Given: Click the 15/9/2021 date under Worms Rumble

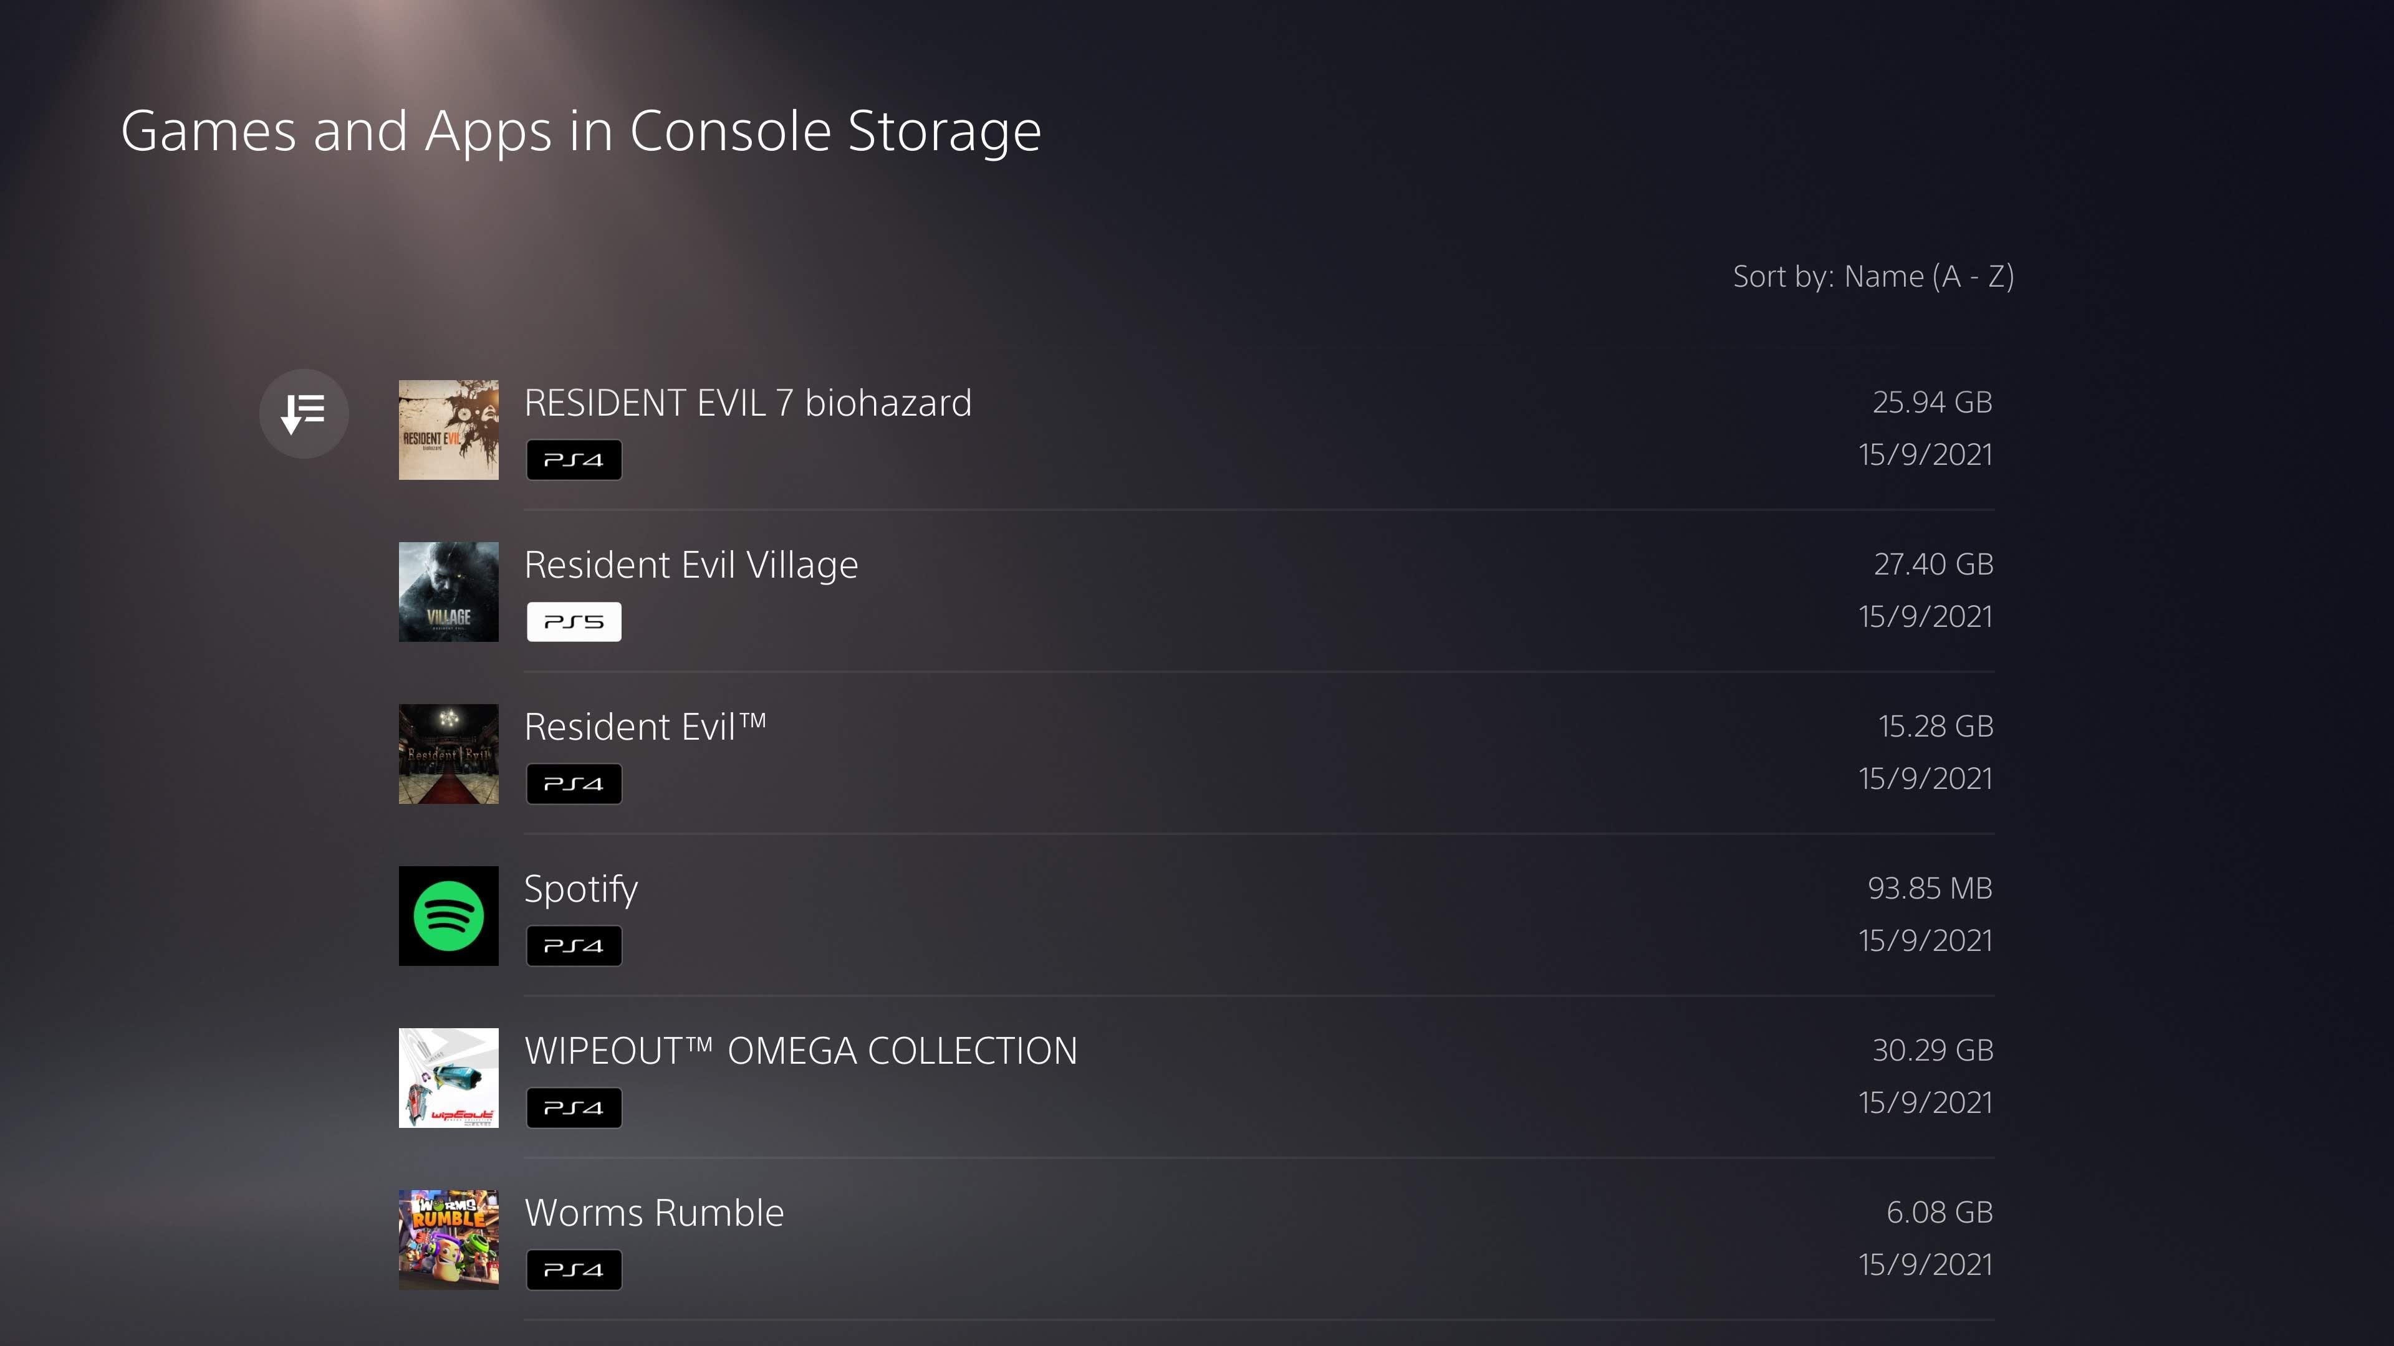Looking at the screenshot, I should (1925, 1263).
